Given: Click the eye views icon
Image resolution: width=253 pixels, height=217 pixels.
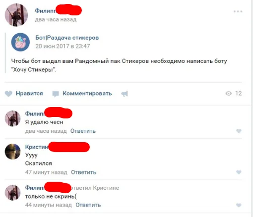Looking at the screenshot, I should tap(229, 94).
